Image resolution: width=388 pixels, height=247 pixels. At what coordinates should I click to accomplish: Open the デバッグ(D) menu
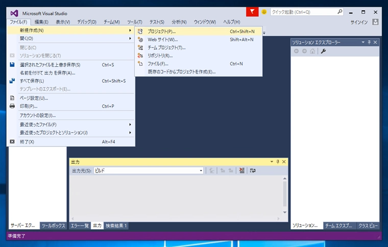pos(87,22)
